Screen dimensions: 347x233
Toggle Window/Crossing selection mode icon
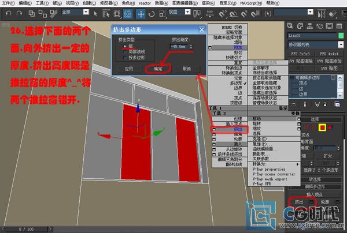(128, 14)
